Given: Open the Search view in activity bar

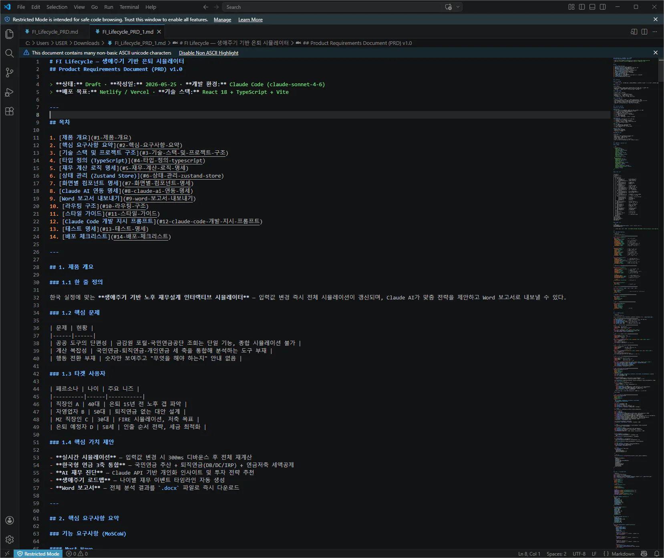Looking at the screenshot, I should 10,53.
